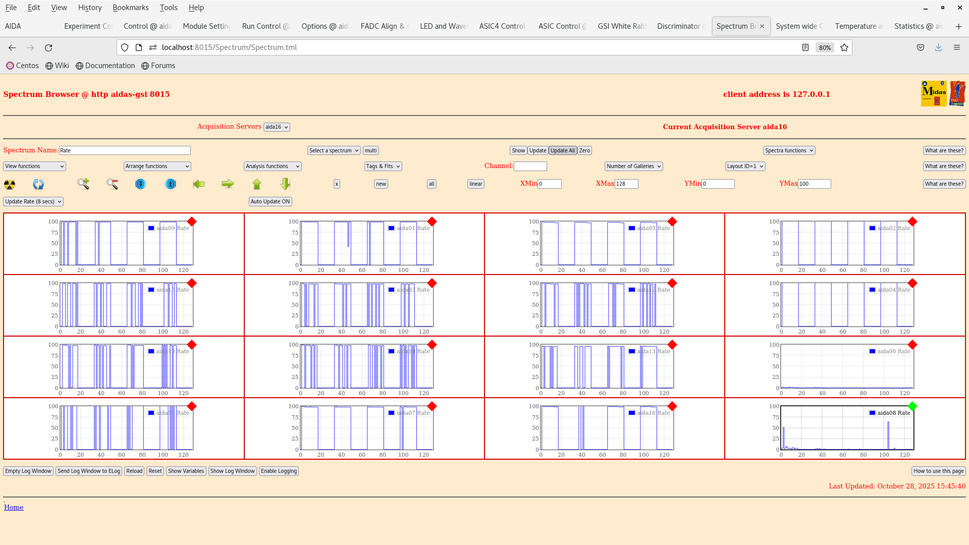Screen dimensions: 969x545
Task: Toggle the multi spectrum option
Action: click(371, 150)
